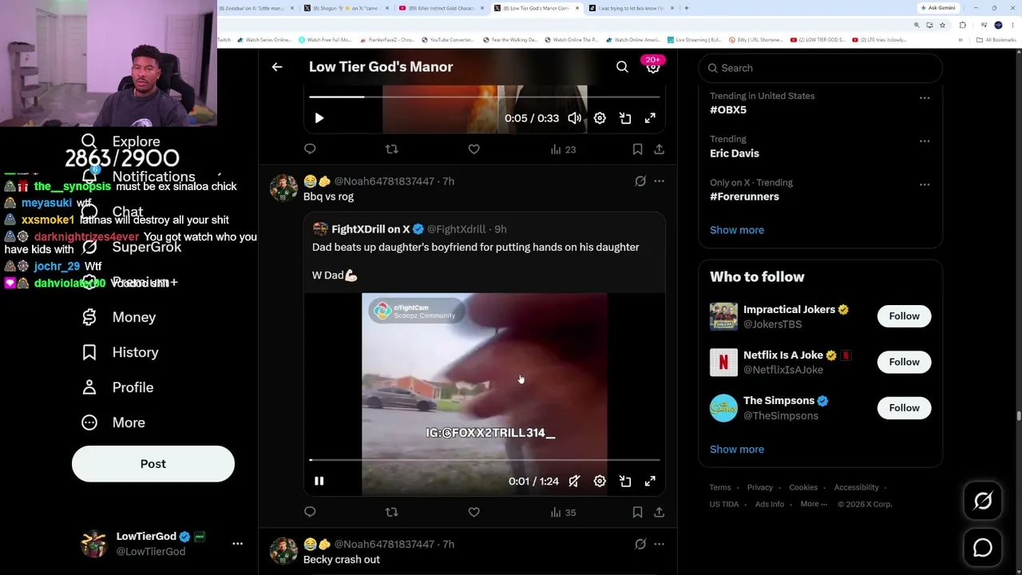Image resolution: width=1022 pixels, height=575 pixels.
Task: Switch to the Shogun on X browser tab
Action: click(346, 8)
